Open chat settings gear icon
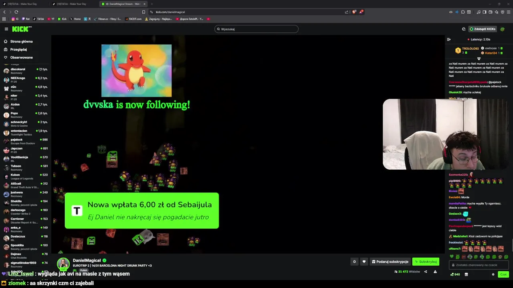The height and width of the screenshot is (288, 513). point(493,274)
